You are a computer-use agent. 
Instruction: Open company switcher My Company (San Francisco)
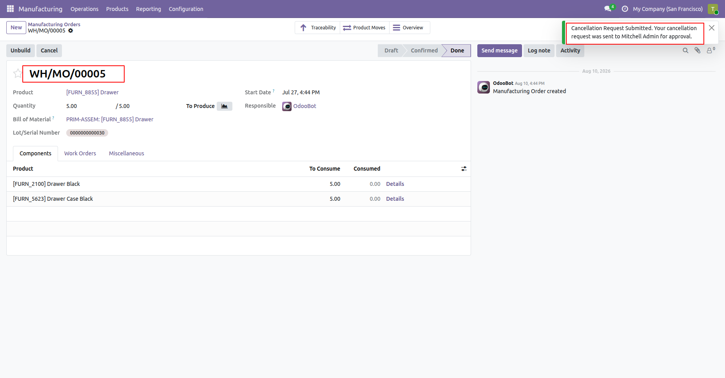pos(668,9)
